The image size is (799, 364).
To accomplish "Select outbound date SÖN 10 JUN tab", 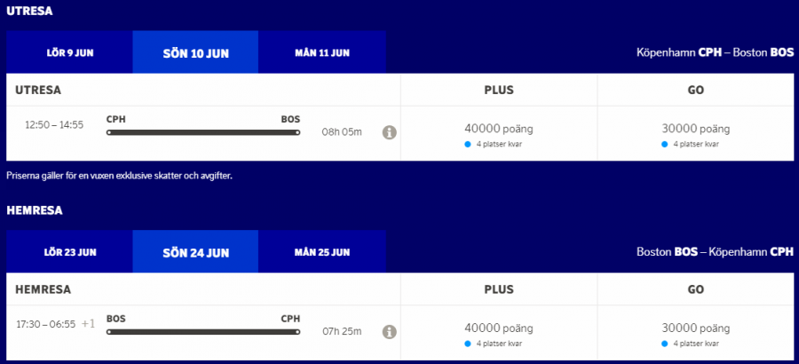I will [x=195, y=52].
